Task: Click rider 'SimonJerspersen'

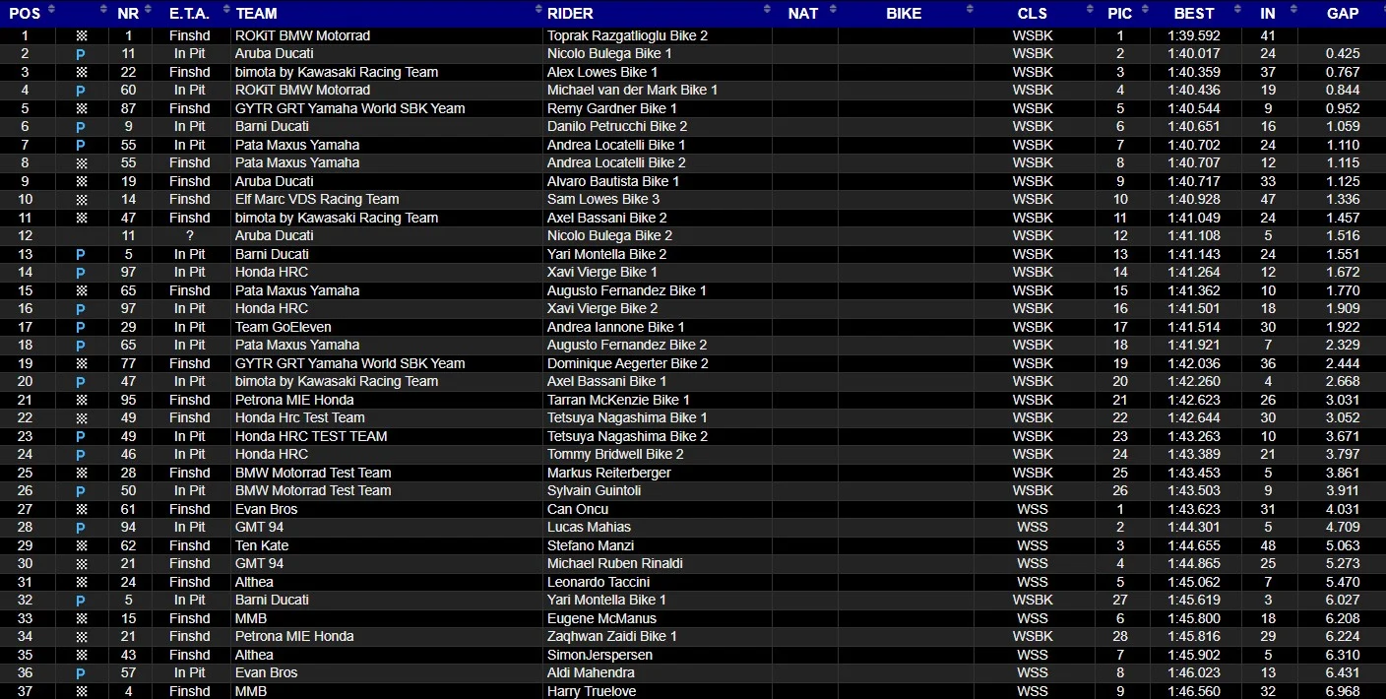Action: pos(600,655)
